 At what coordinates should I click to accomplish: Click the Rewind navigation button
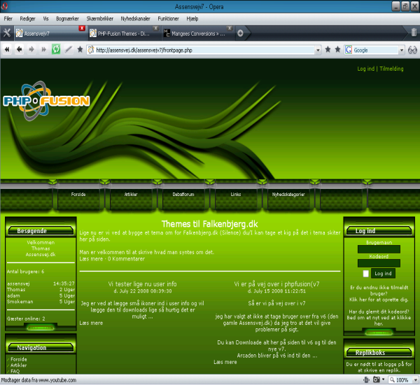pos(7,49)
